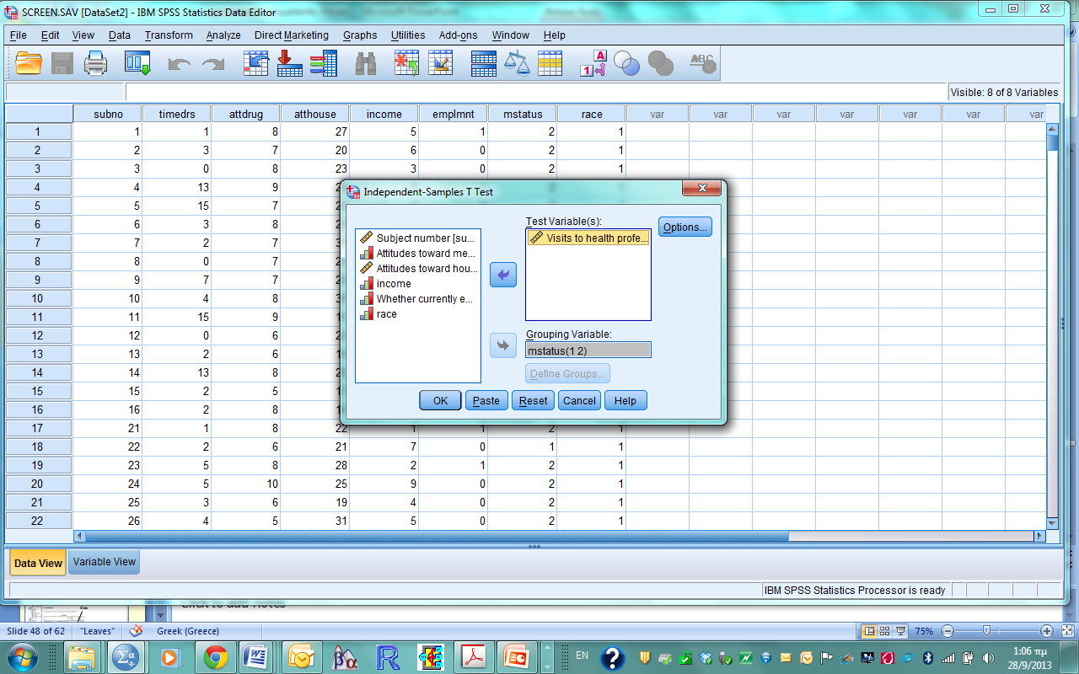Open Adobe Reader from taskbar
Screen dimensions: 1079x674
pyautogui.click(x=473, y=656)
